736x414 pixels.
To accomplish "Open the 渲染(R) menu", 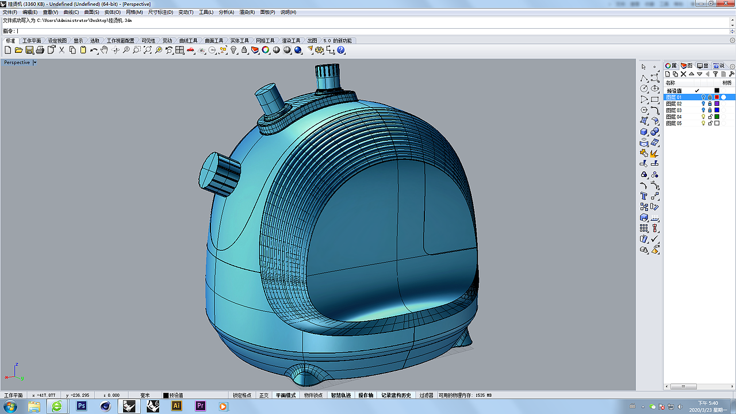I will point(247,12).
